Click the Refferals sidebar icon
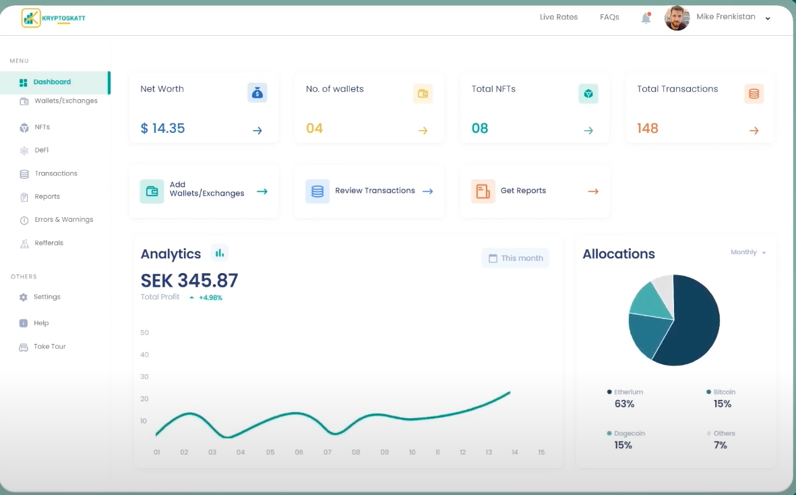Screen dimensions: 796x495 click(x=22, y=242)
